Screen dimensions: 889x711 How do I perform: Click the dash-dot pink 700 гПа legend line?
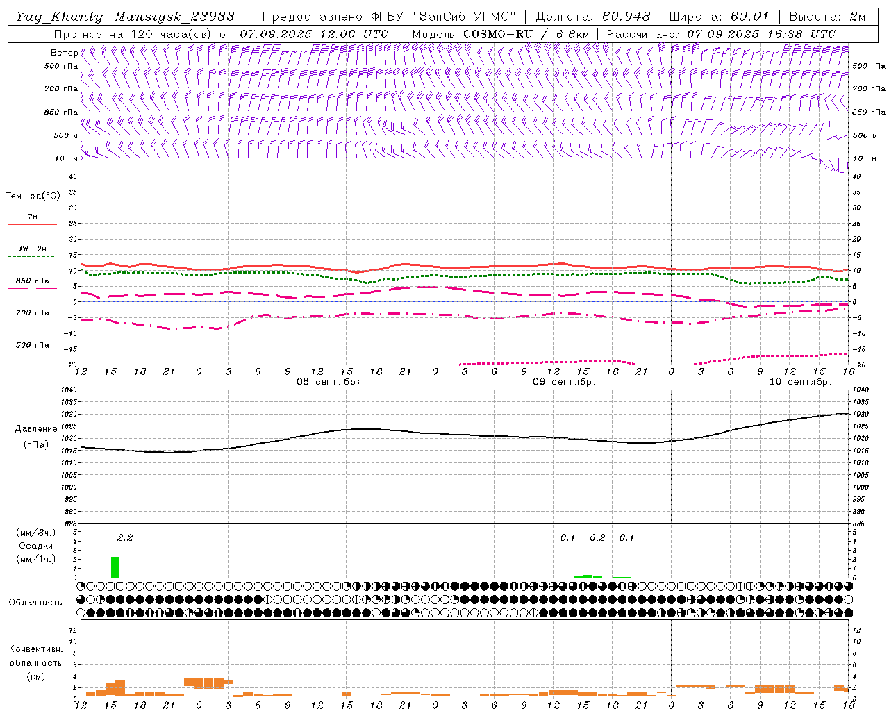(x=31, y=321)
